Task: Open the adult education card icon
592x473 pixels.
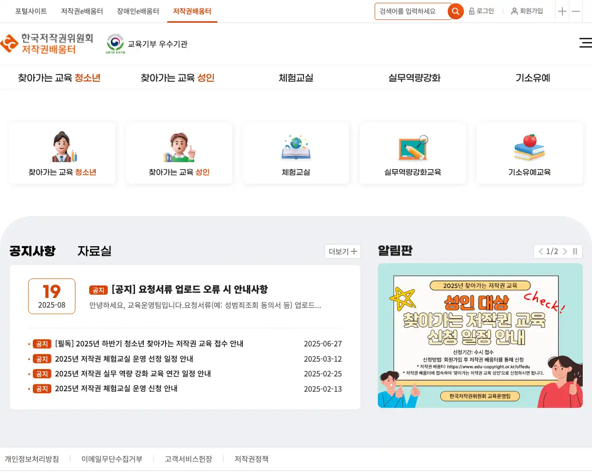Action: tap(179, 147)
